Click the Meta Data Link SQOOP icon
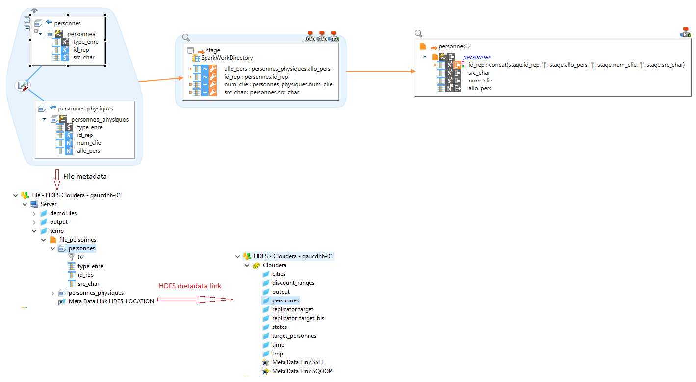This screenshot has height=382, width=696. point(265,371)
